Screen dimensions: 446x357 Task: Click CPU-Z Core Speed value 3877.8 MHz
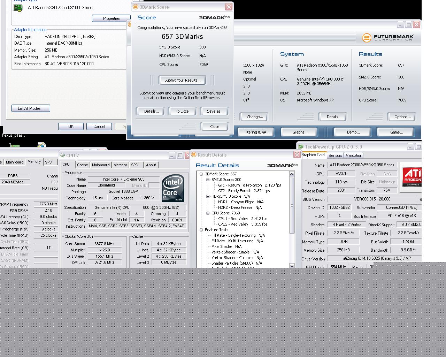point(105,244)
